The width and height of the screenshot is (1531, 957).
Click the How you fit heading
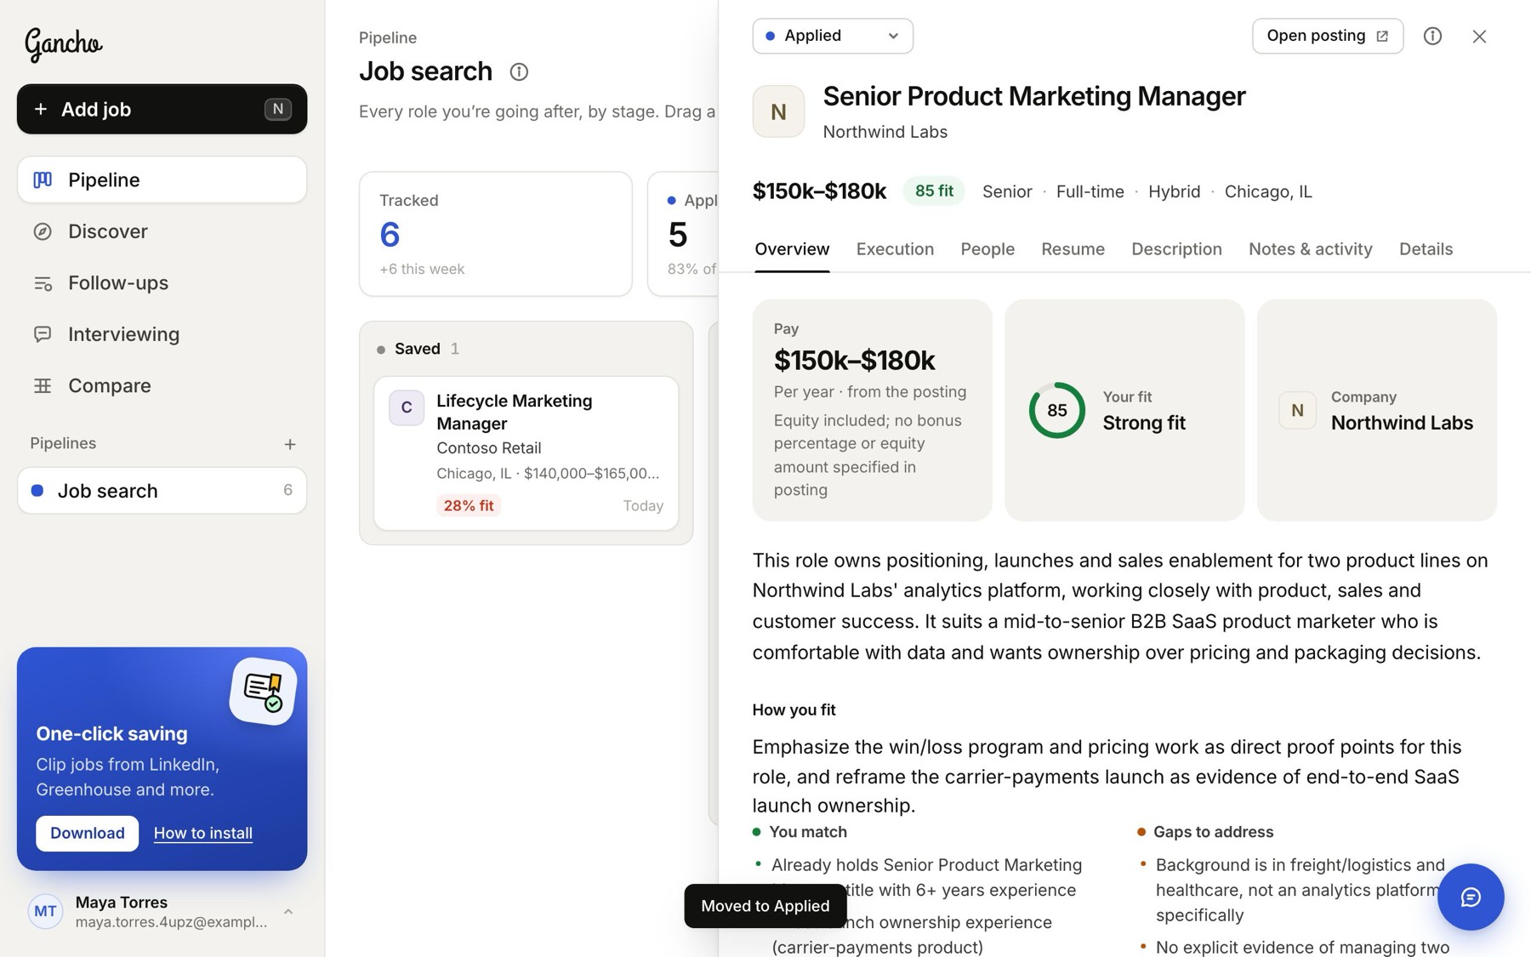point(794,709)
